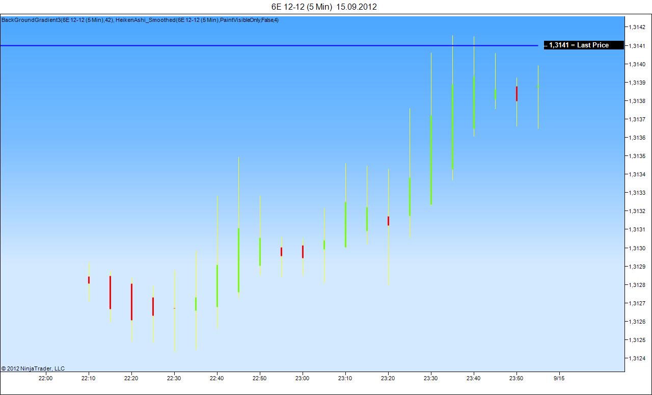Click the 1,3129 price axis label
This screenshot has height=395, width=652.
click(636, 267)
